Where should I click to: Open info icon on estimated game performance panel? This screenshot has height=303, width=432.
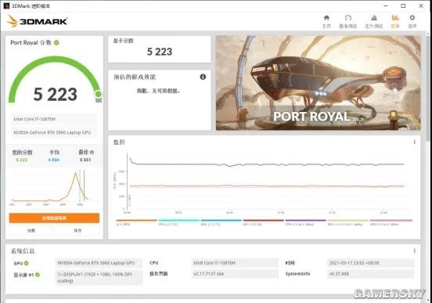tap(203, 77)
